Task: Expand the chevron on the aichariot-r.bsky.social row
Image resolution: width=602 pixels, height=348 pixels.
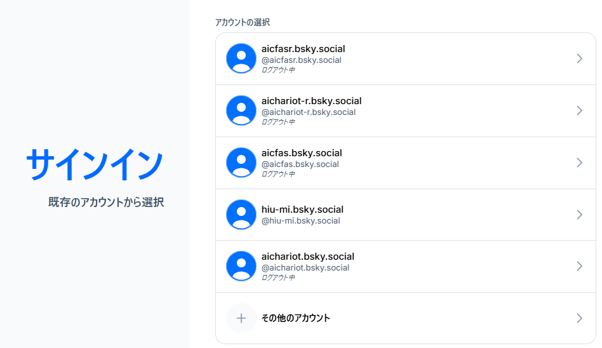Action: 579,110
